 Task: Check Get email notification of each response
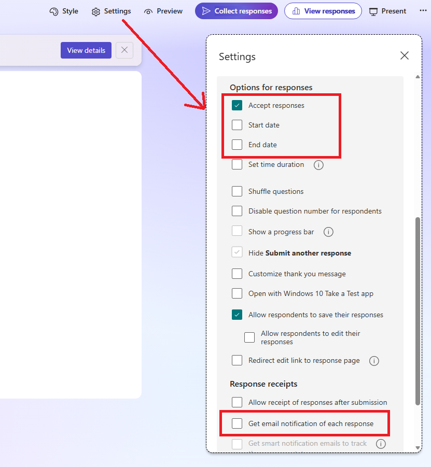[x=237, y=423]
